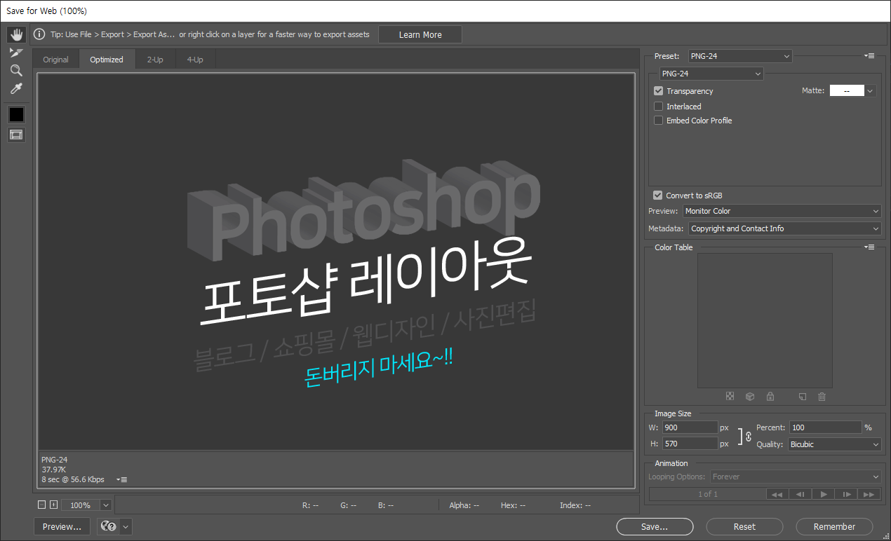Switch to the 4-Up tab
The width and height of the screenshot is (891, 541).
click(195, 60)
